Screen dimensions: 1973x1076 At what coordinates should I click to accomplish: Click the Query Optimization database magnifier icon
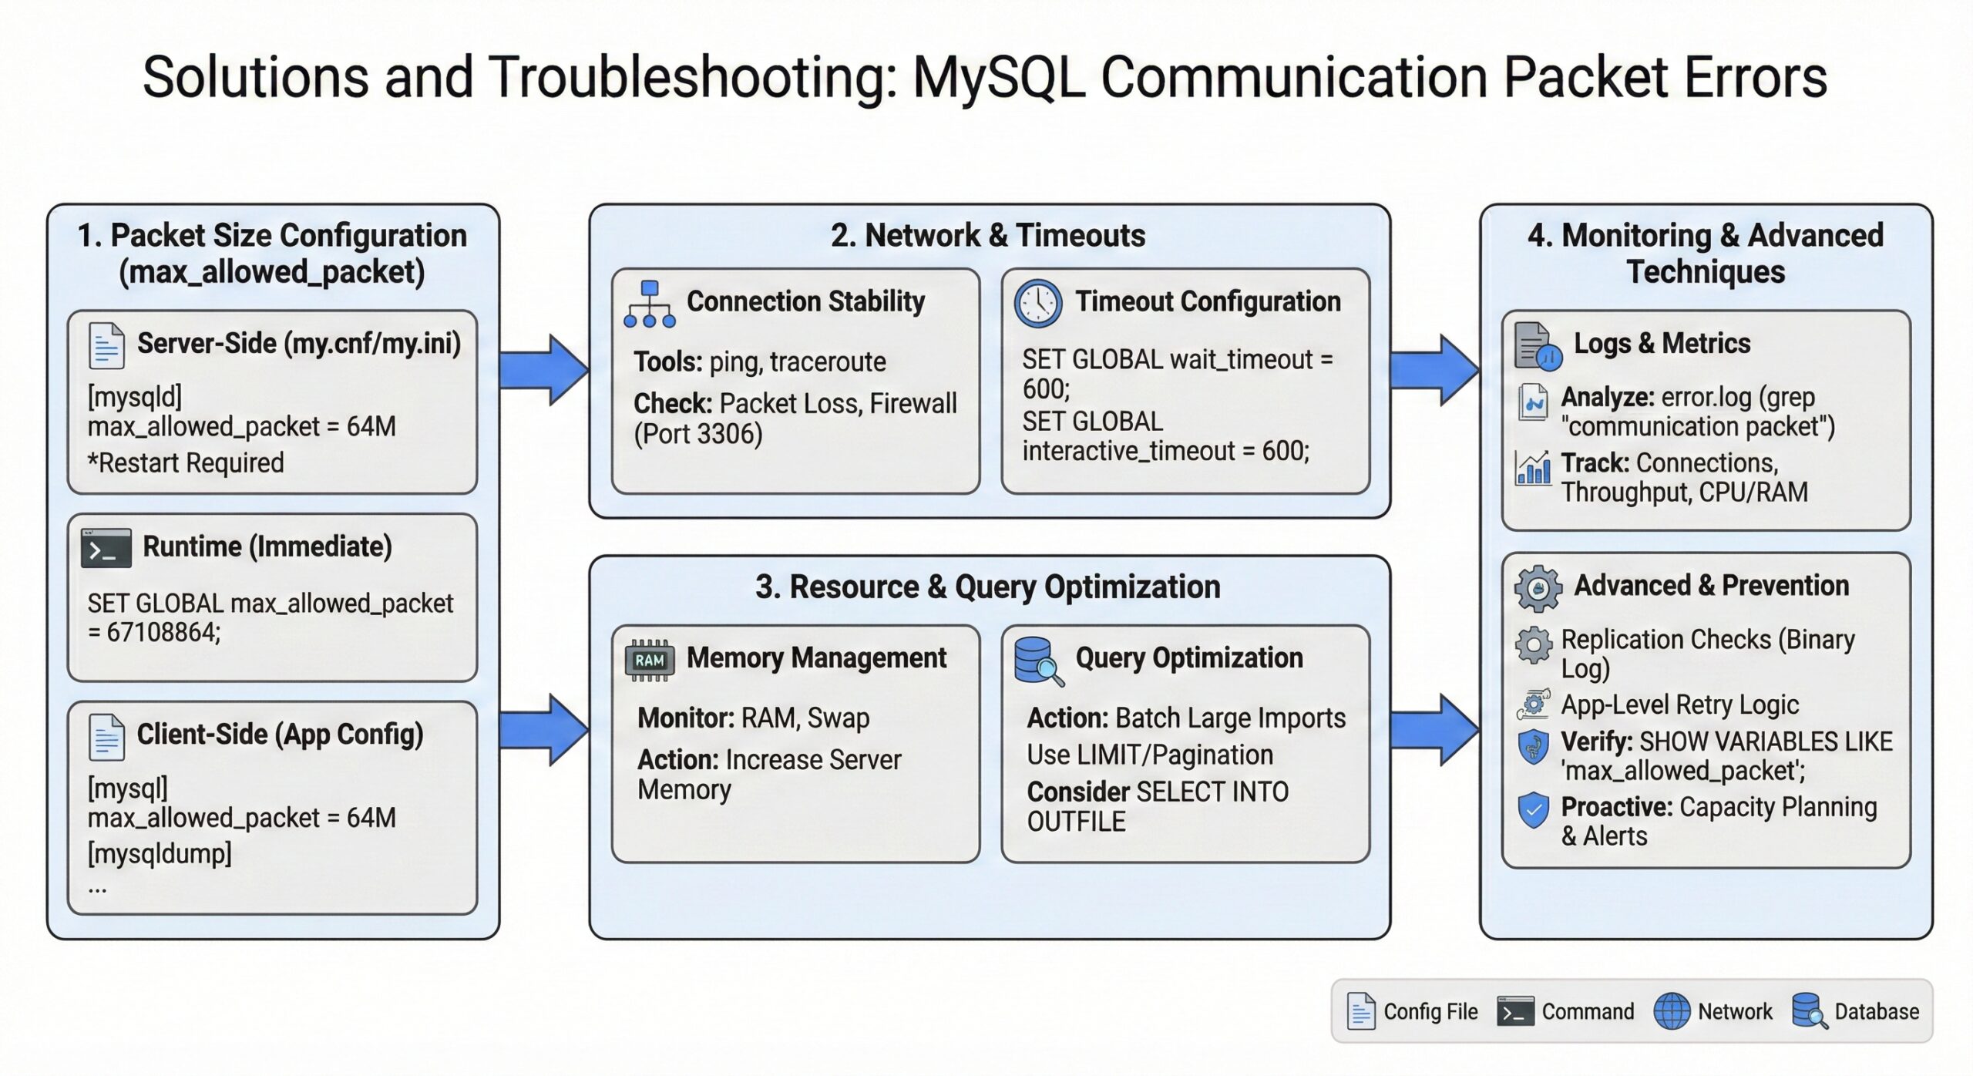[x=1040, y=658]
